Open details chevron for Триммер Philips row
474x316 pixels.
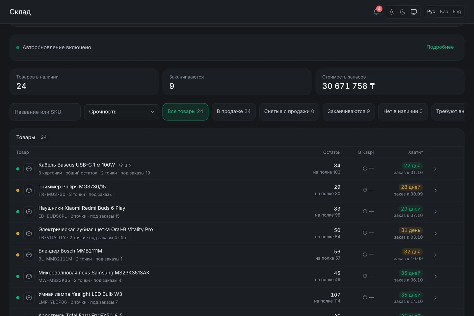tap(435, 190)
